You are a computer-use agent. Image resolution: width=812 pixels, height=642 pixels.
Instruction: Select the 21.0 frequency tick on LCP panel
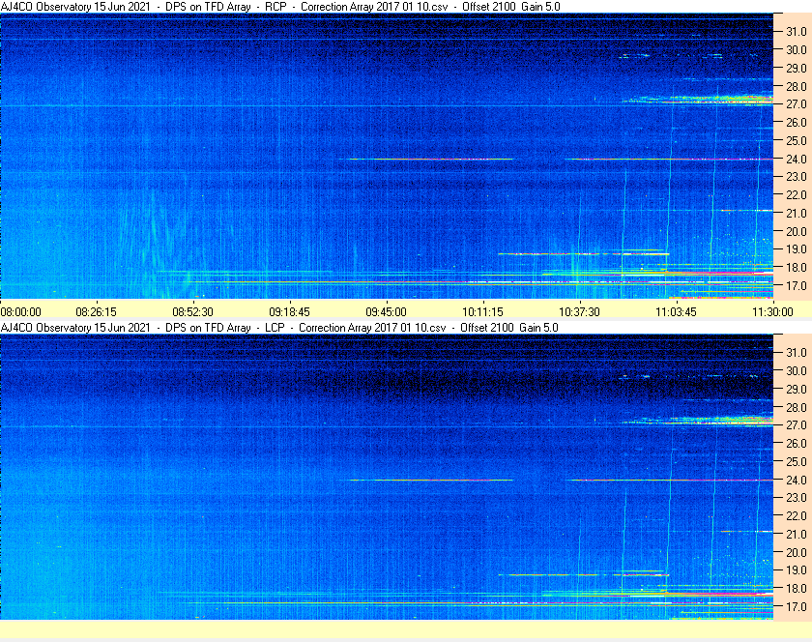tap(796, 534)
